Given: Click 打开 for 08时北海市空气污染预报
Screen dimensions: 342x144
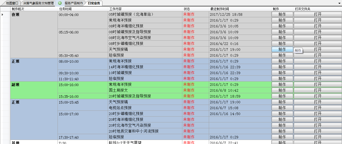Looking at the screenshot, I should tap(318, 38).
